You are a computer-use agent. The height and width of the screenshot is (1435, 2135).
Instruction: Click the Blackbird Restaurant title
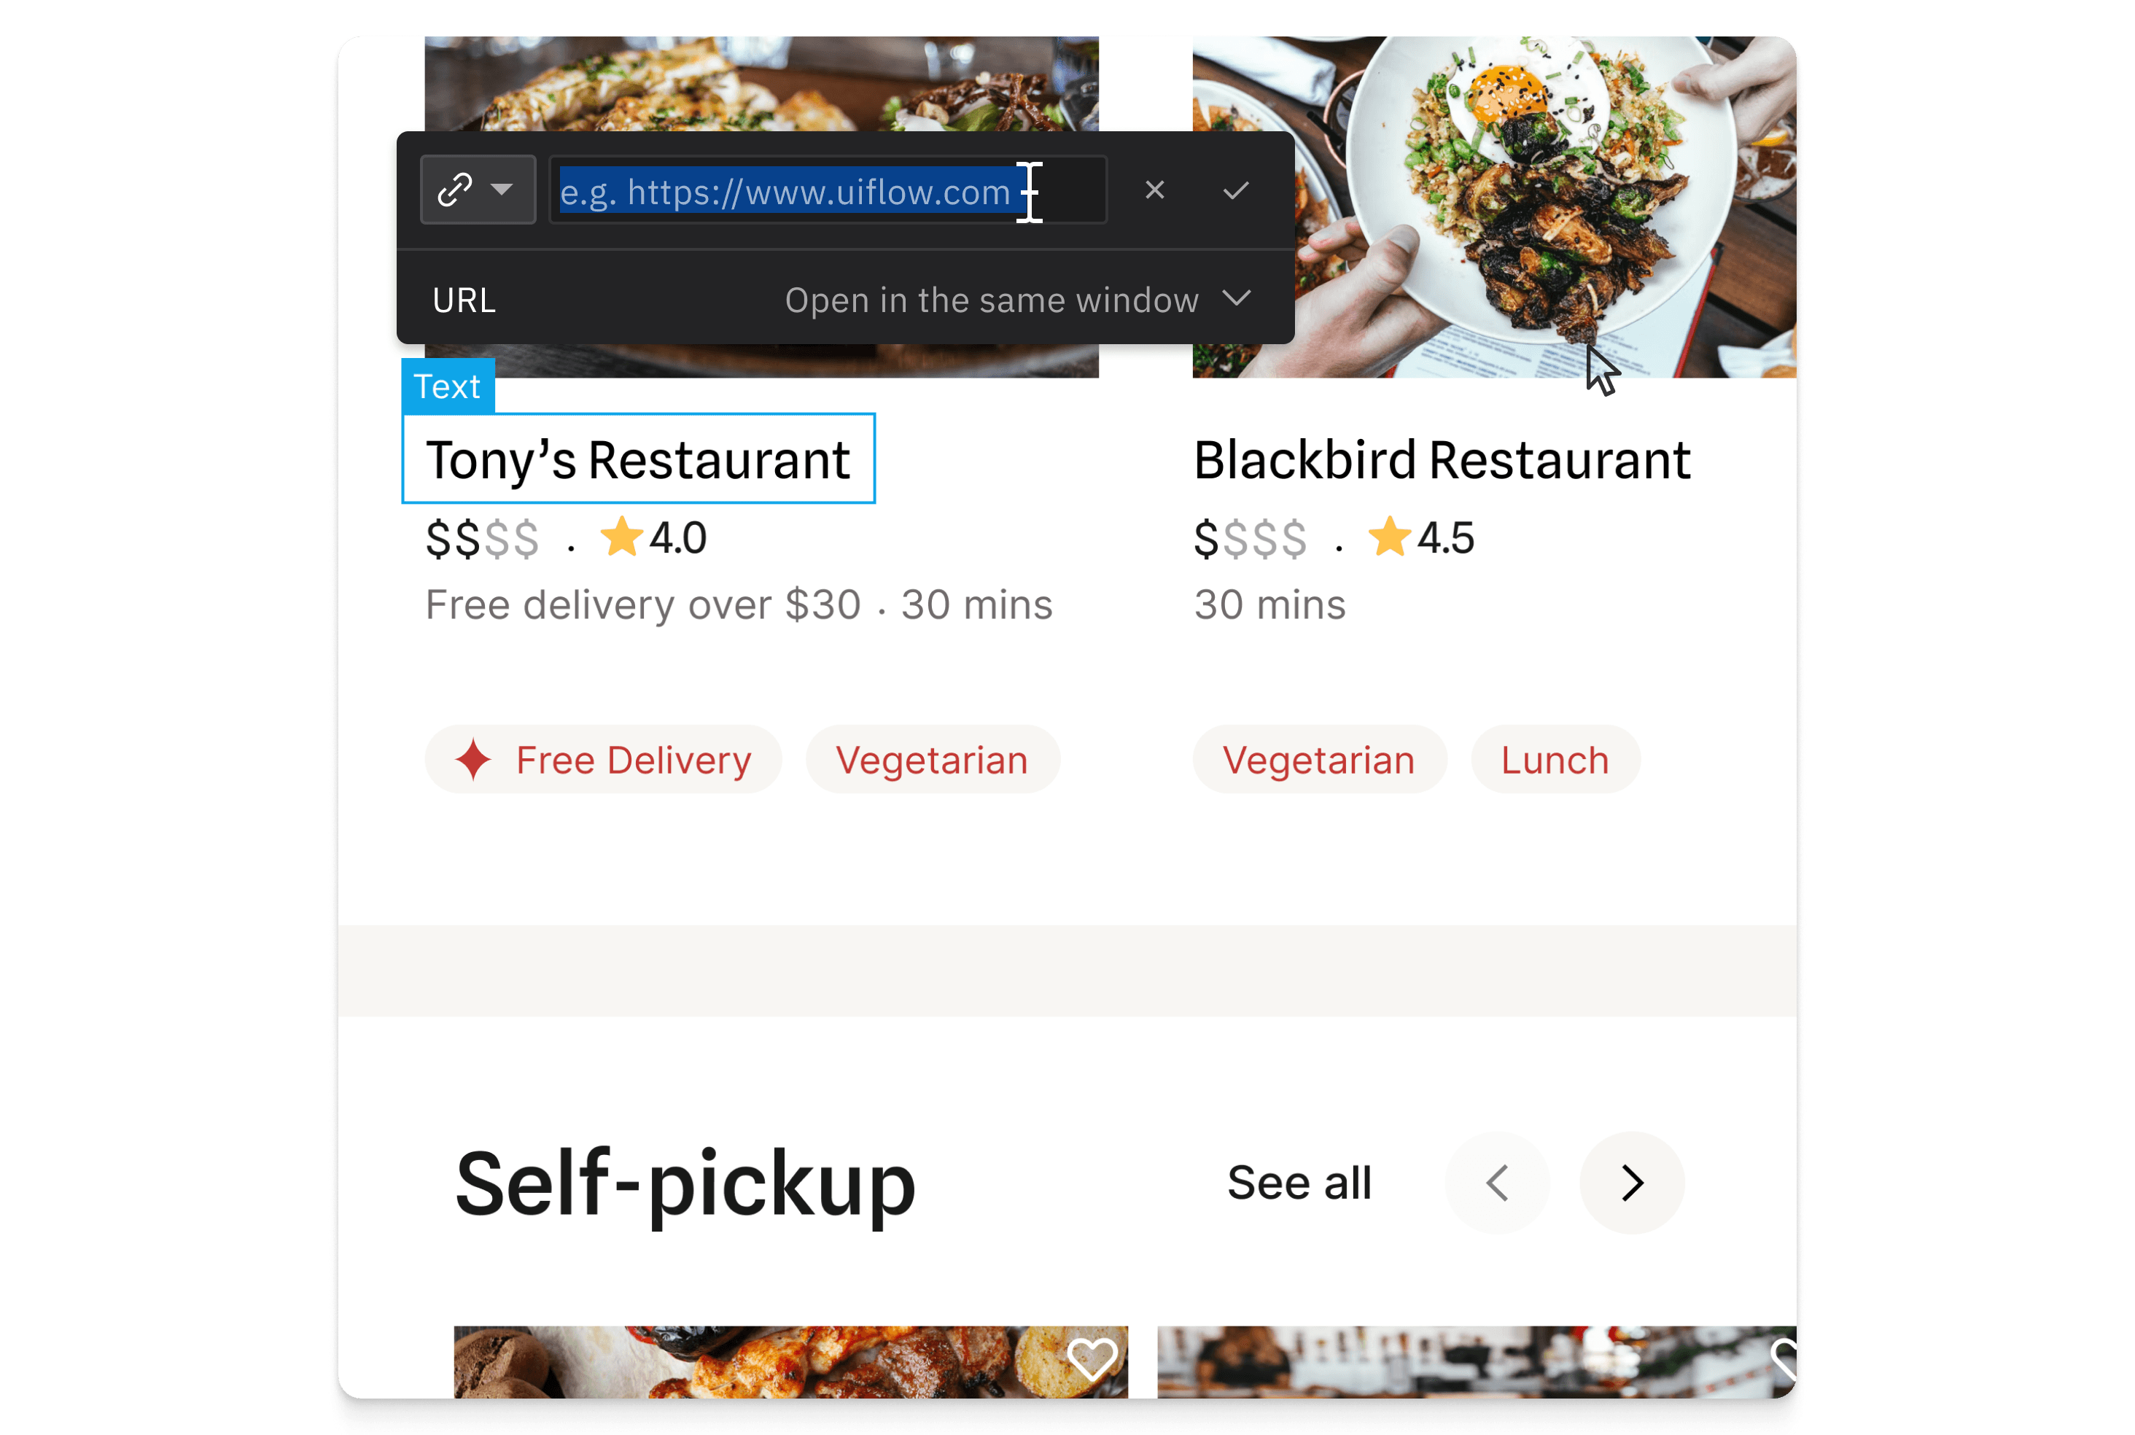pyautogui.click(x=1442, y=459)
